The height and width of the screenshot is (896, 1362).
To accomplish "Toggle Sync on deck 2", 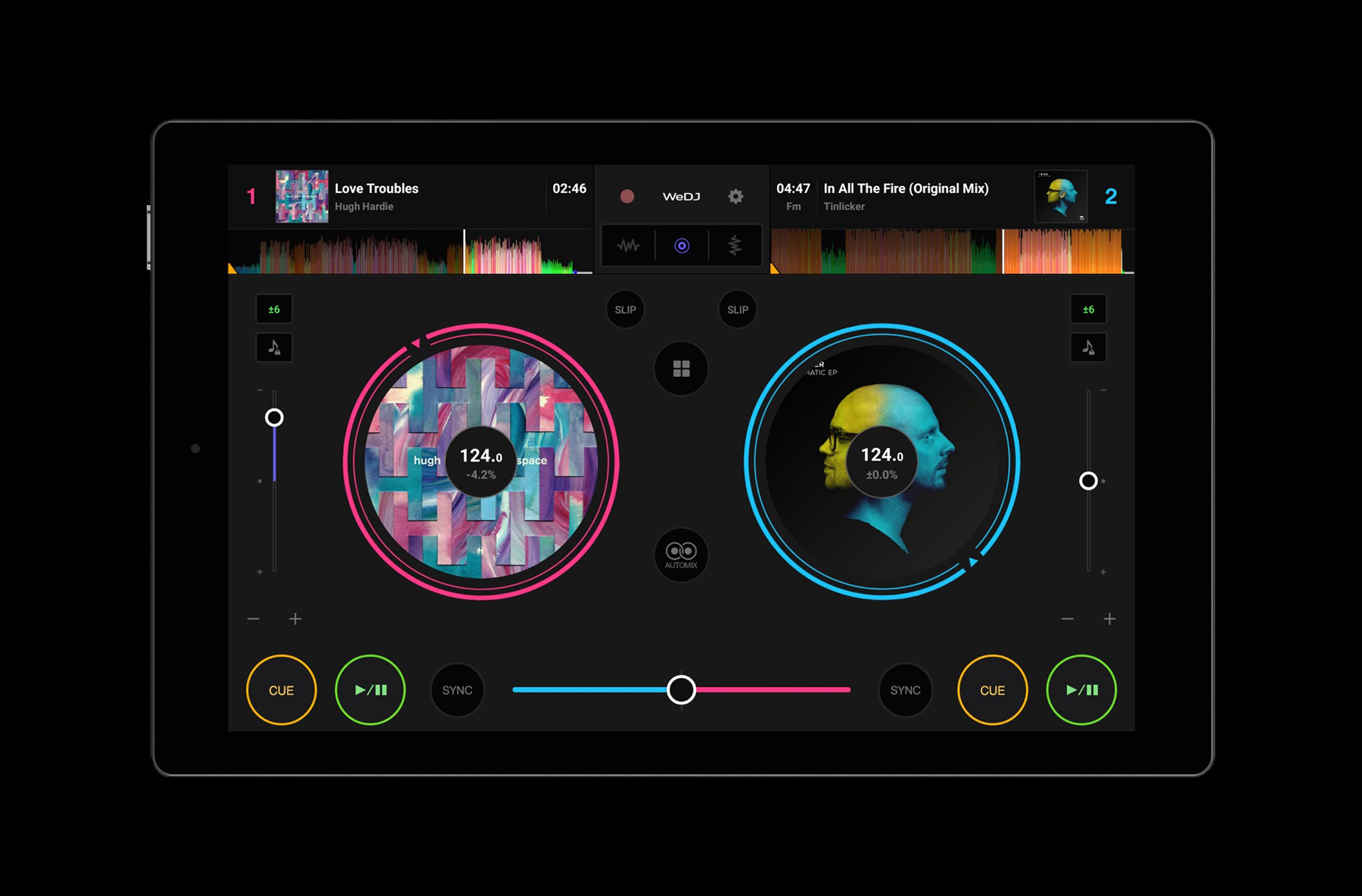I will point(905,690).
